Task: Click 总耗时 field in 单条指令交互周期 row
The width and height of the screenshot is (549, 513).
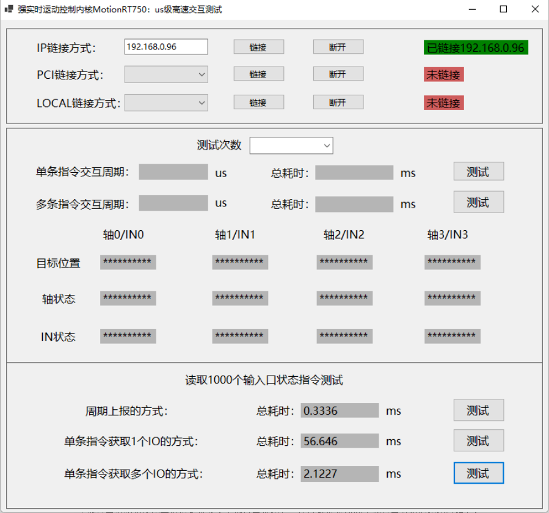Action: click(354, 173)
